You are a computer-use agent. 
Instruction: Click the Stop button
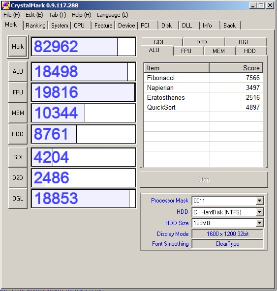click(204, 179)
